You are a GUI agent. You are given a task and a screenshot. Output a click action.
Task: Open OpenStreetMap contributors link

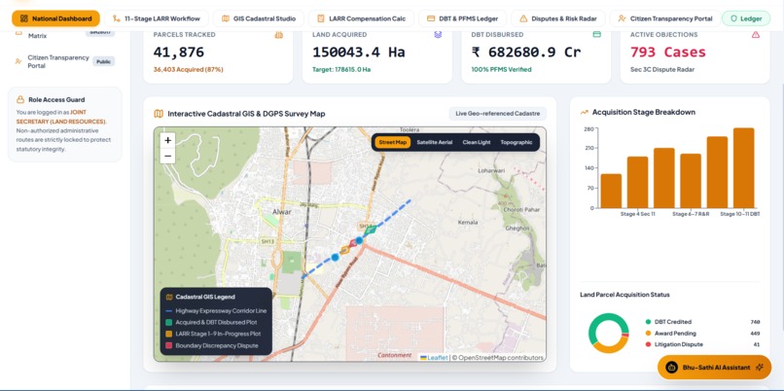pos(501,358)
